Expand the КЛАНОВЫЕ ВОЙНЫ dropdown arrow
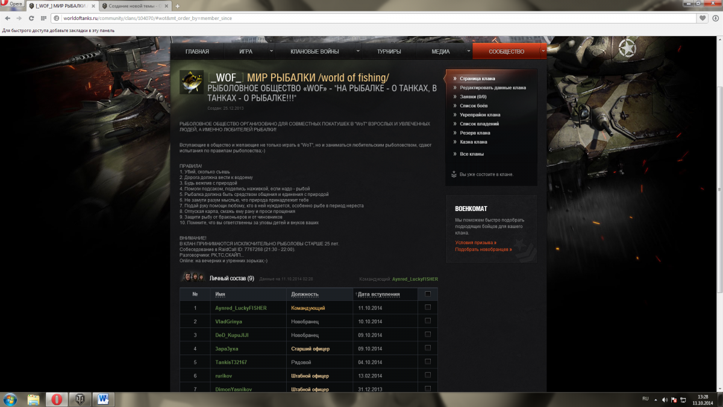Image resolution: width=723 pixels, height=407 pixels. [357, 51]
